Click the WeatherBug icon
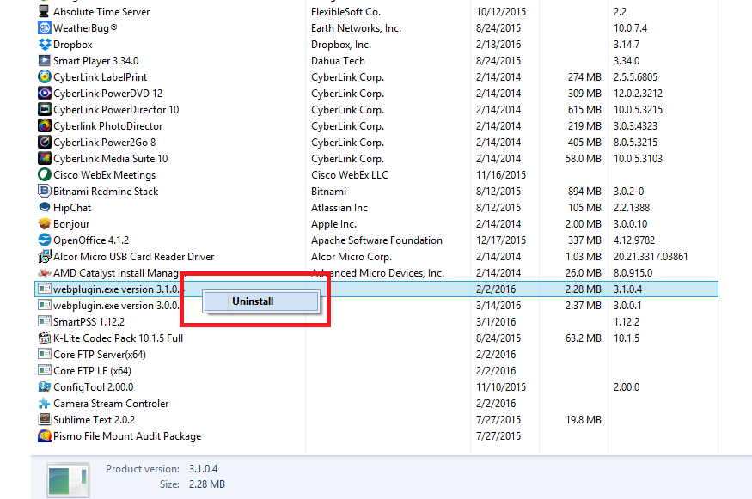This screenshot has width=752, height=499. 45,28
